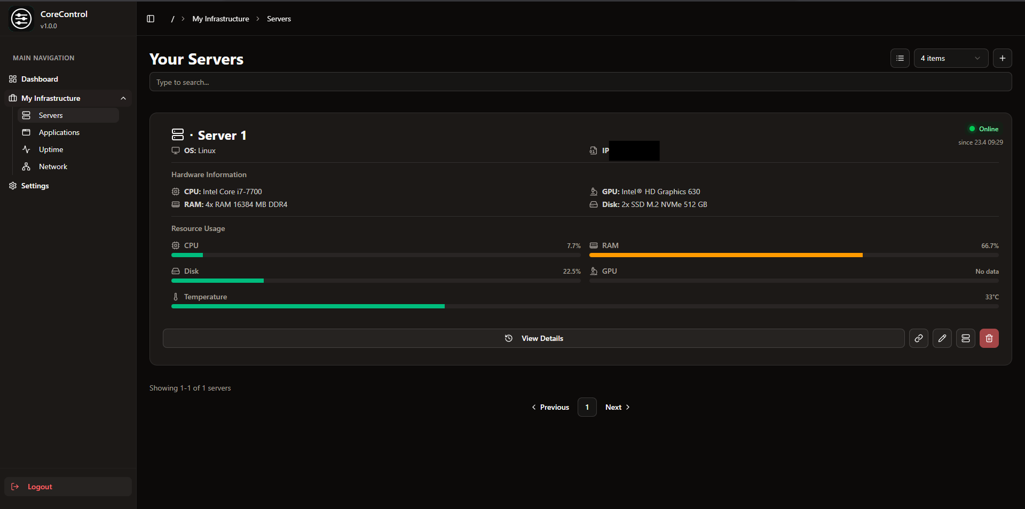Open the 4 items per page dropdown

click(951, 58)
